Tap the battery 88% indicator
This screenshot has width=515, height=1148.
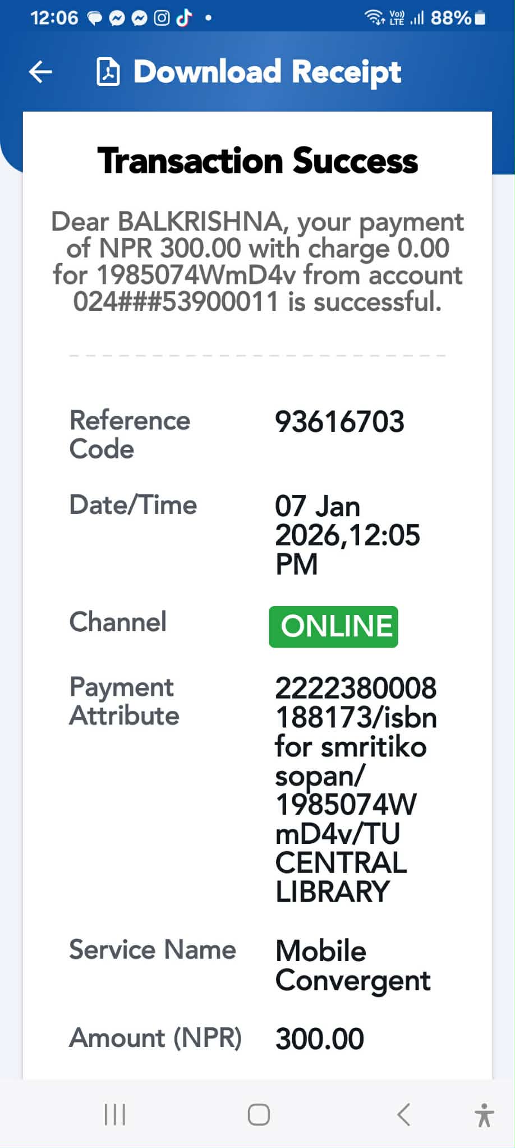coord(457,18)
